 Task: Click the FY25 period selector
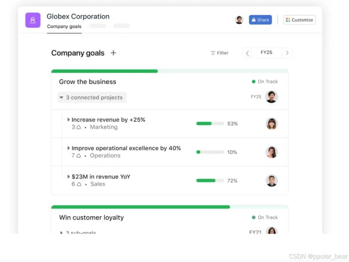tap(266, 53)
